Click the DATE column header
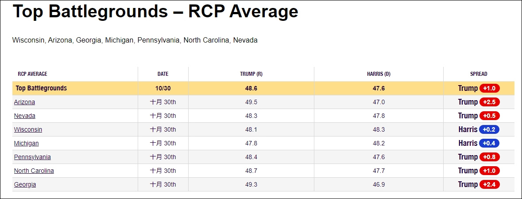 tap(163, 74)
